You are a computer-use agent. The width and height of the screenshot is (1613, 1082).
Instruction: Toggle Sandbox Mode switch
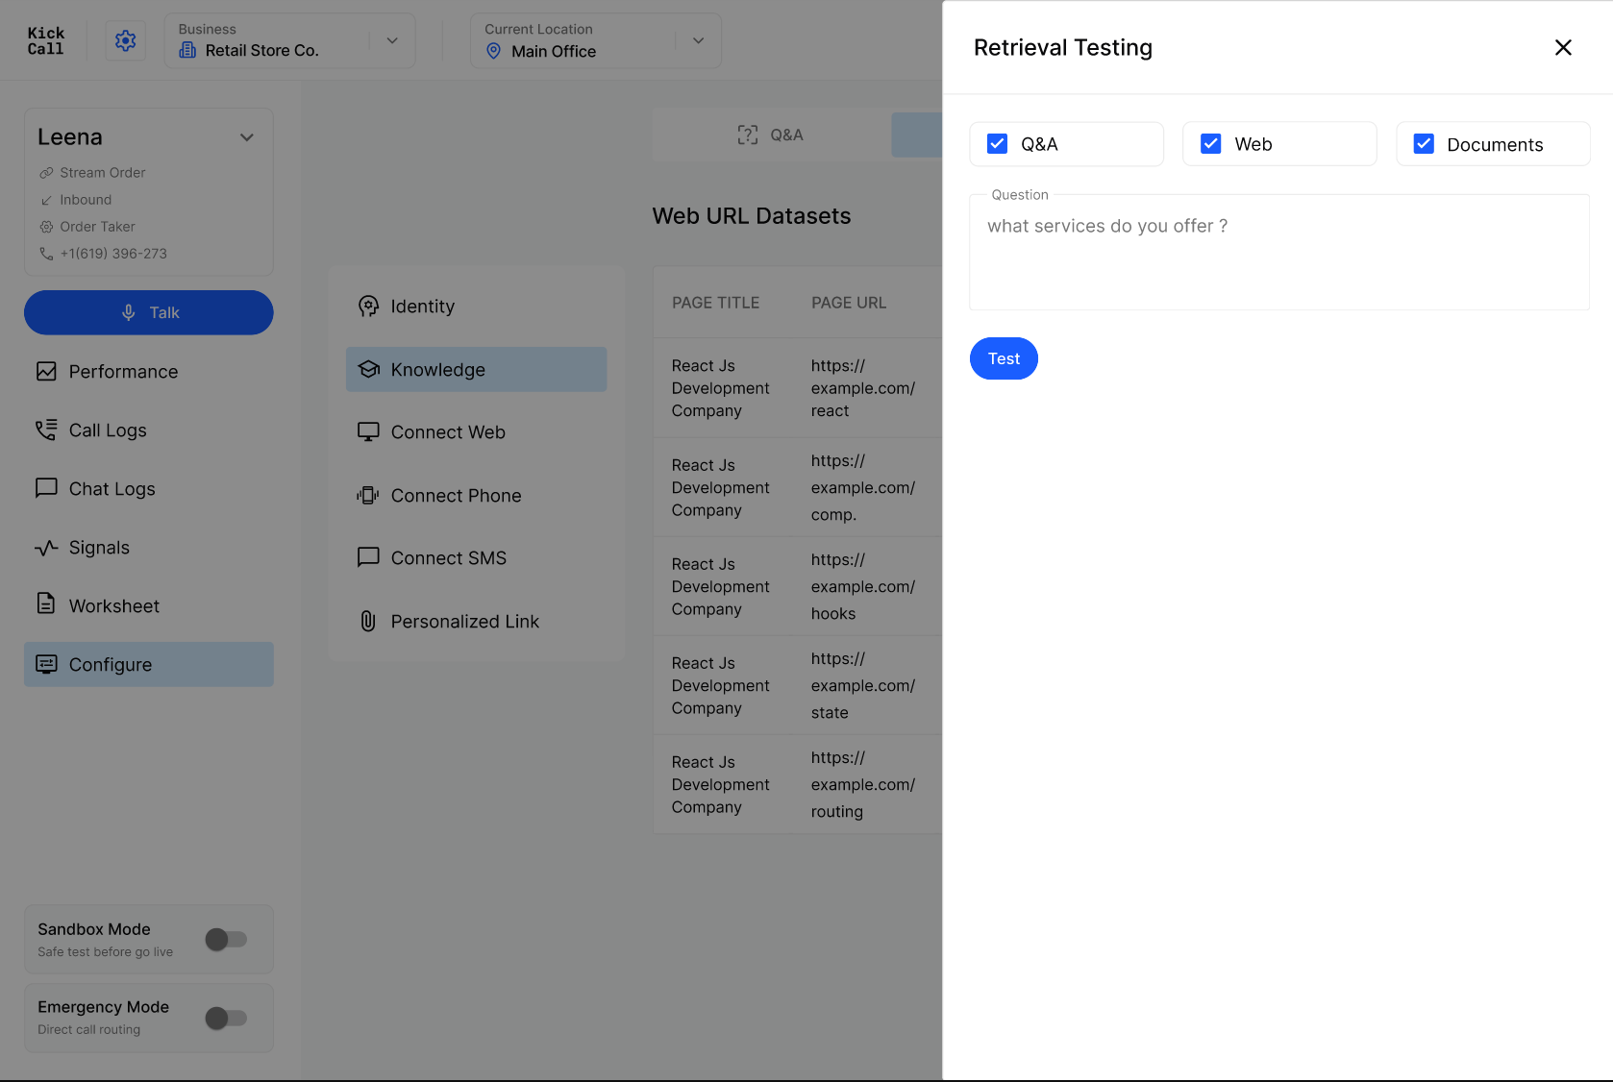(227, 939)
